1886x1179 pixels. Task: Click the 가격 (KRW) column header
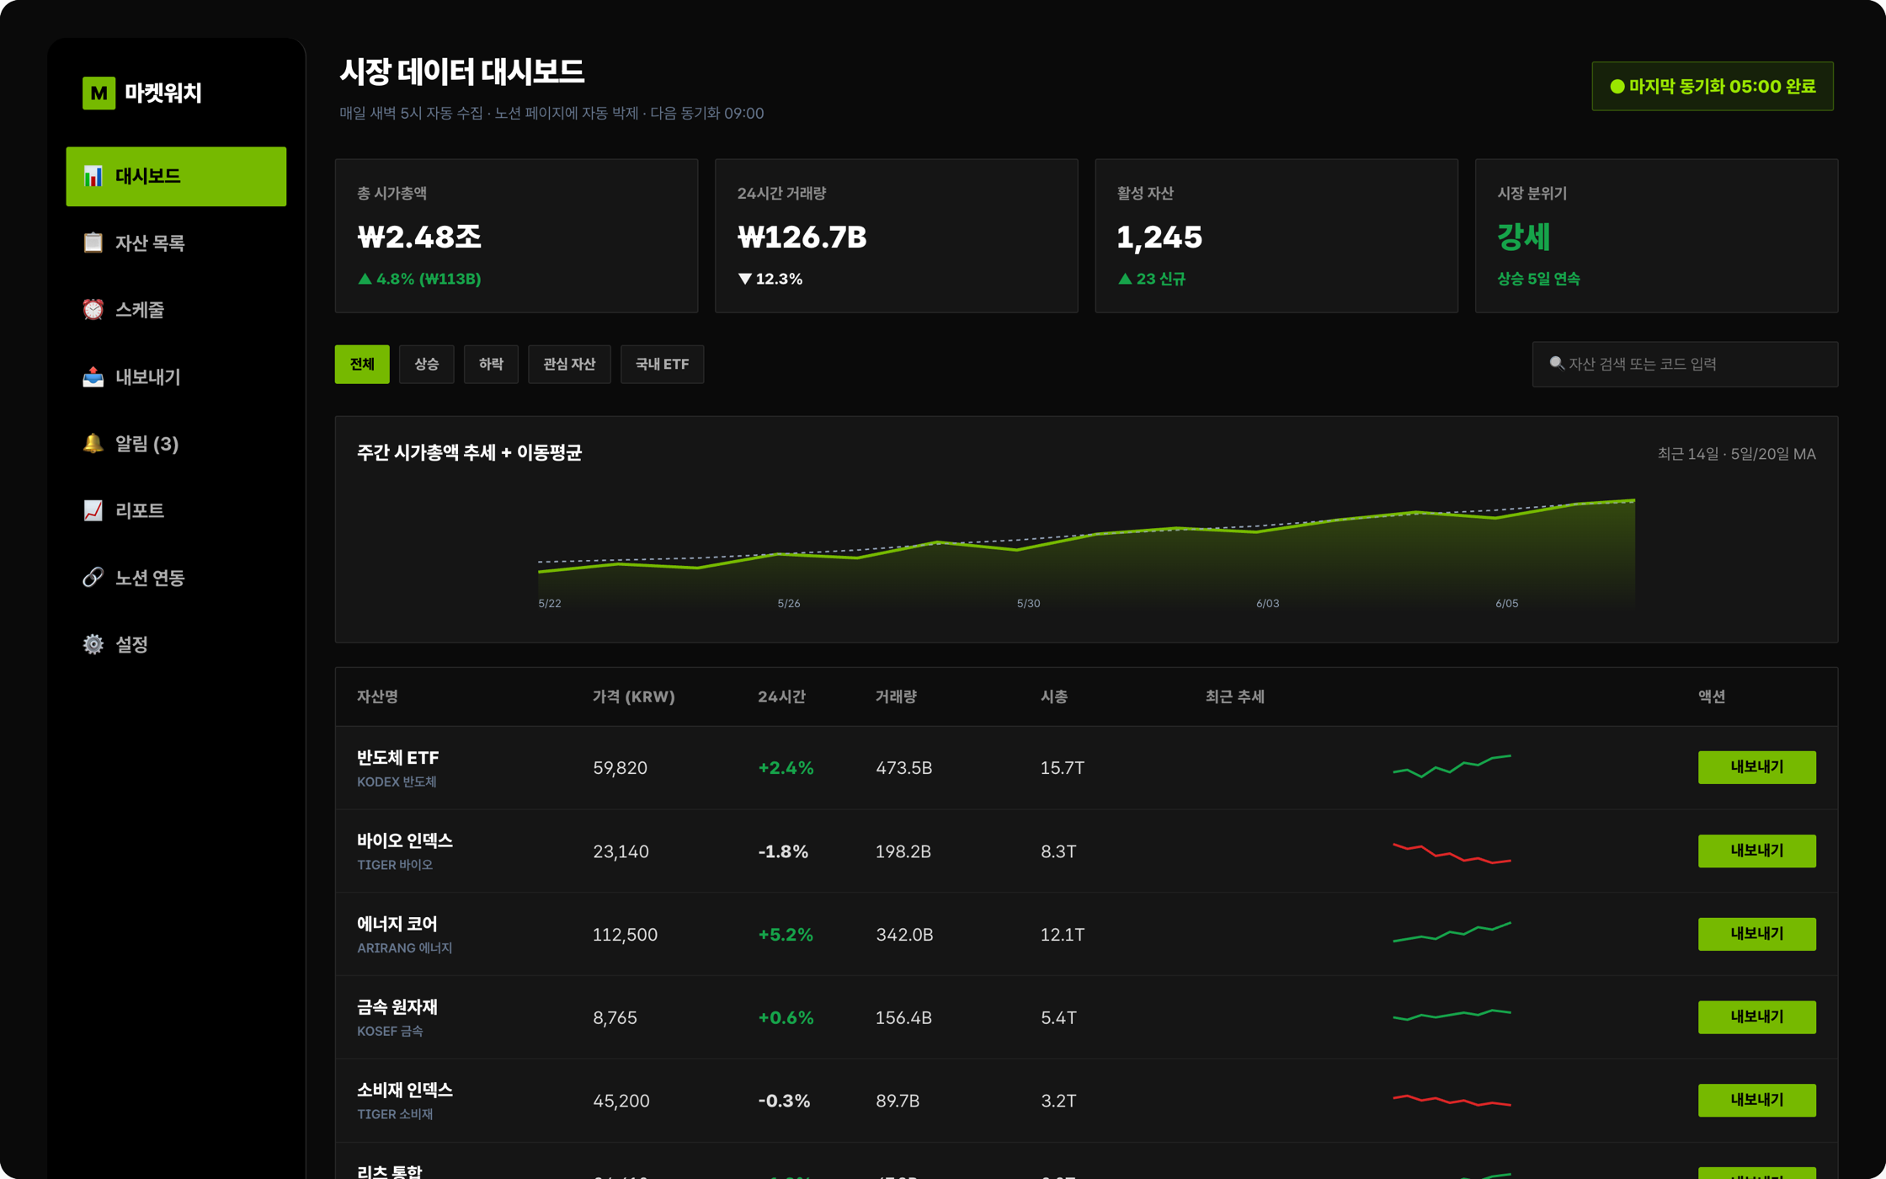point(633,696)
